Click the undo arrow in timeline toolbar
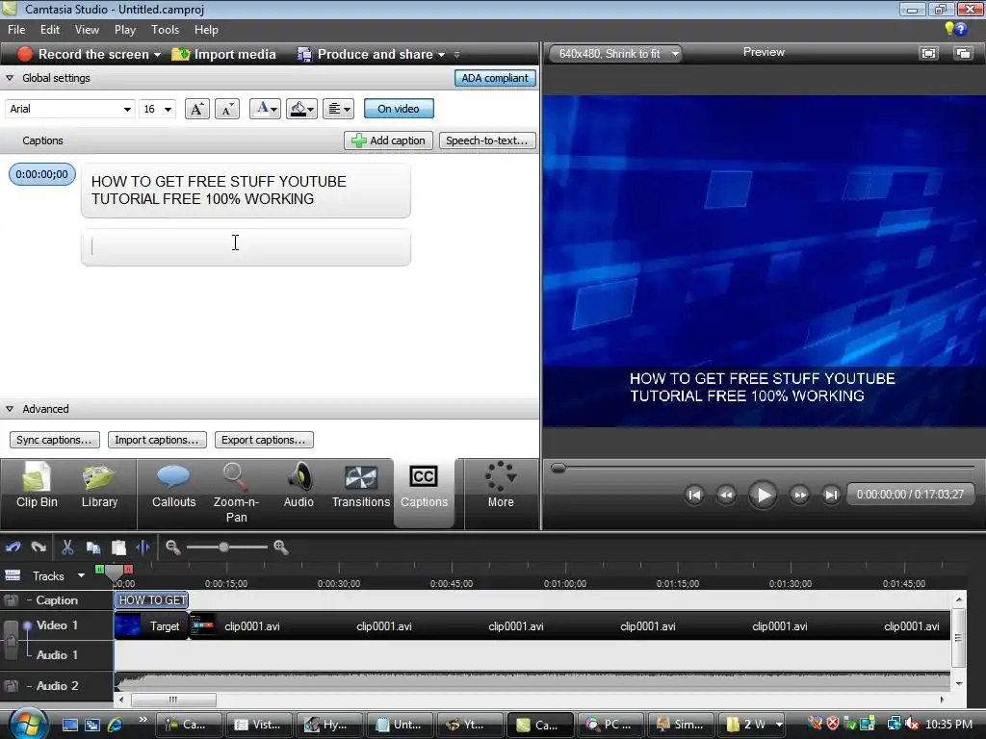 [x=13, y=548]
